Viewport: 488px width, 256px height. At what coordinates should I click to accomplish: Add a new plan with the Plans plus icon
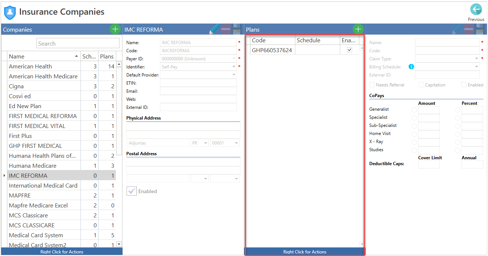pyautogui.click(x=358, y=29)
